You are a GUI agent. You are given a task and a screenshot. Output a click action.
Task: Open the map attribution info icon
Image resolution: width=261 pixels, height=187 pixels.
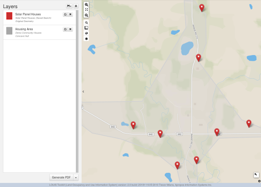pyautogui.click(x=259, y=181)
